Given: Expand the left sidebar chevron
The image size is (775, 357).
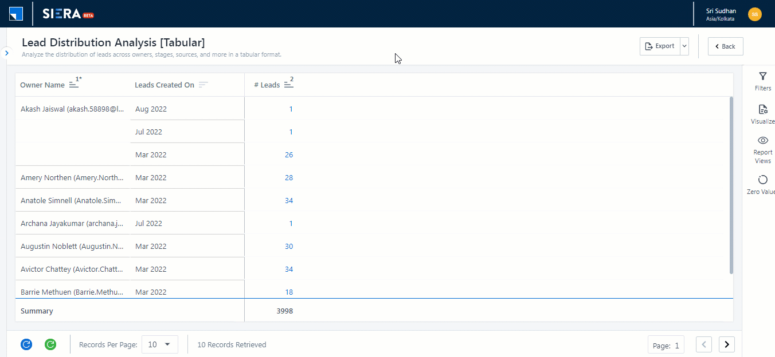Looking at the screenshot, I should (6, 53).
